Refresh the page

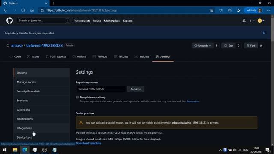pyautogui.click(x=23, y=10)
